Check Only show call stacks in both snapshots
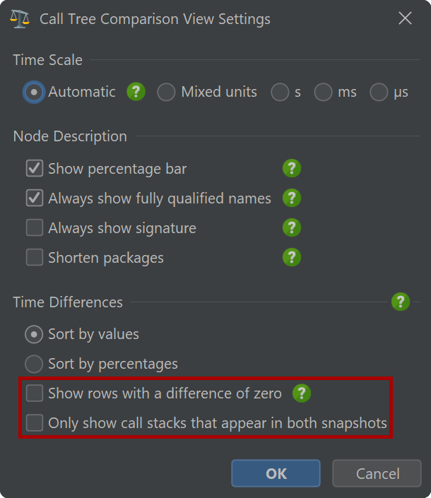Viewport: 431px width, 498px height. coord(35,422)
